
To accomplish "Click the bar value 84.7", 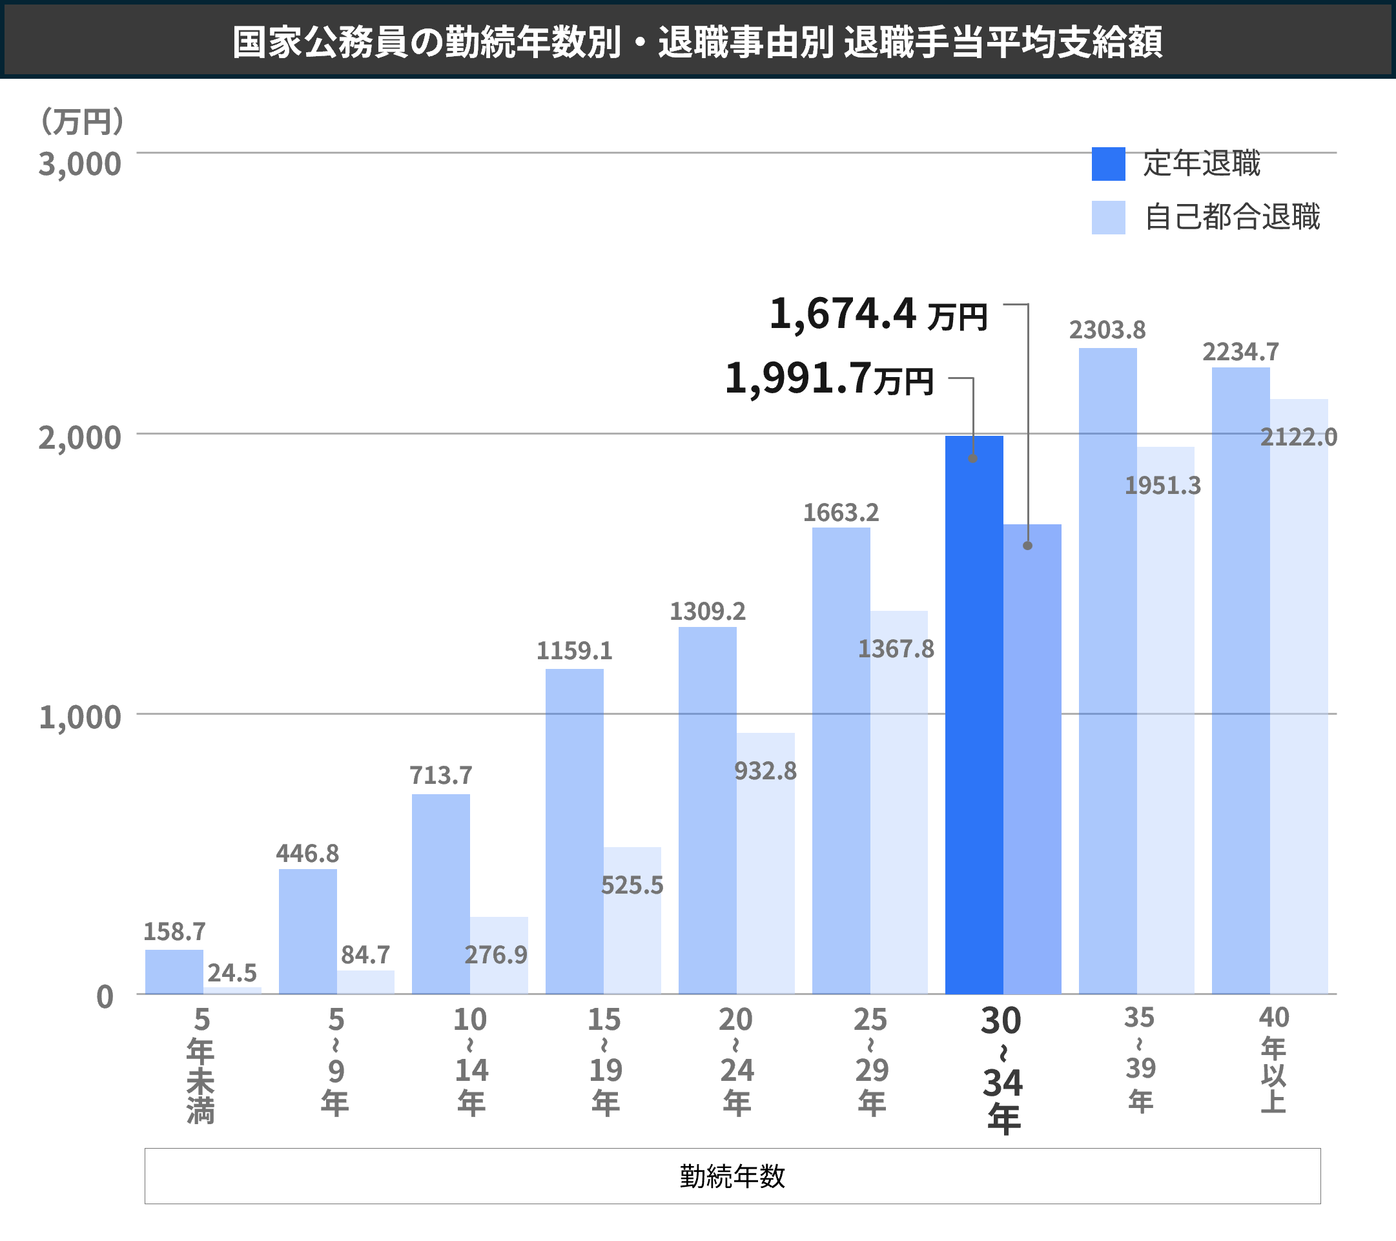I will click(x=365, y=955).
